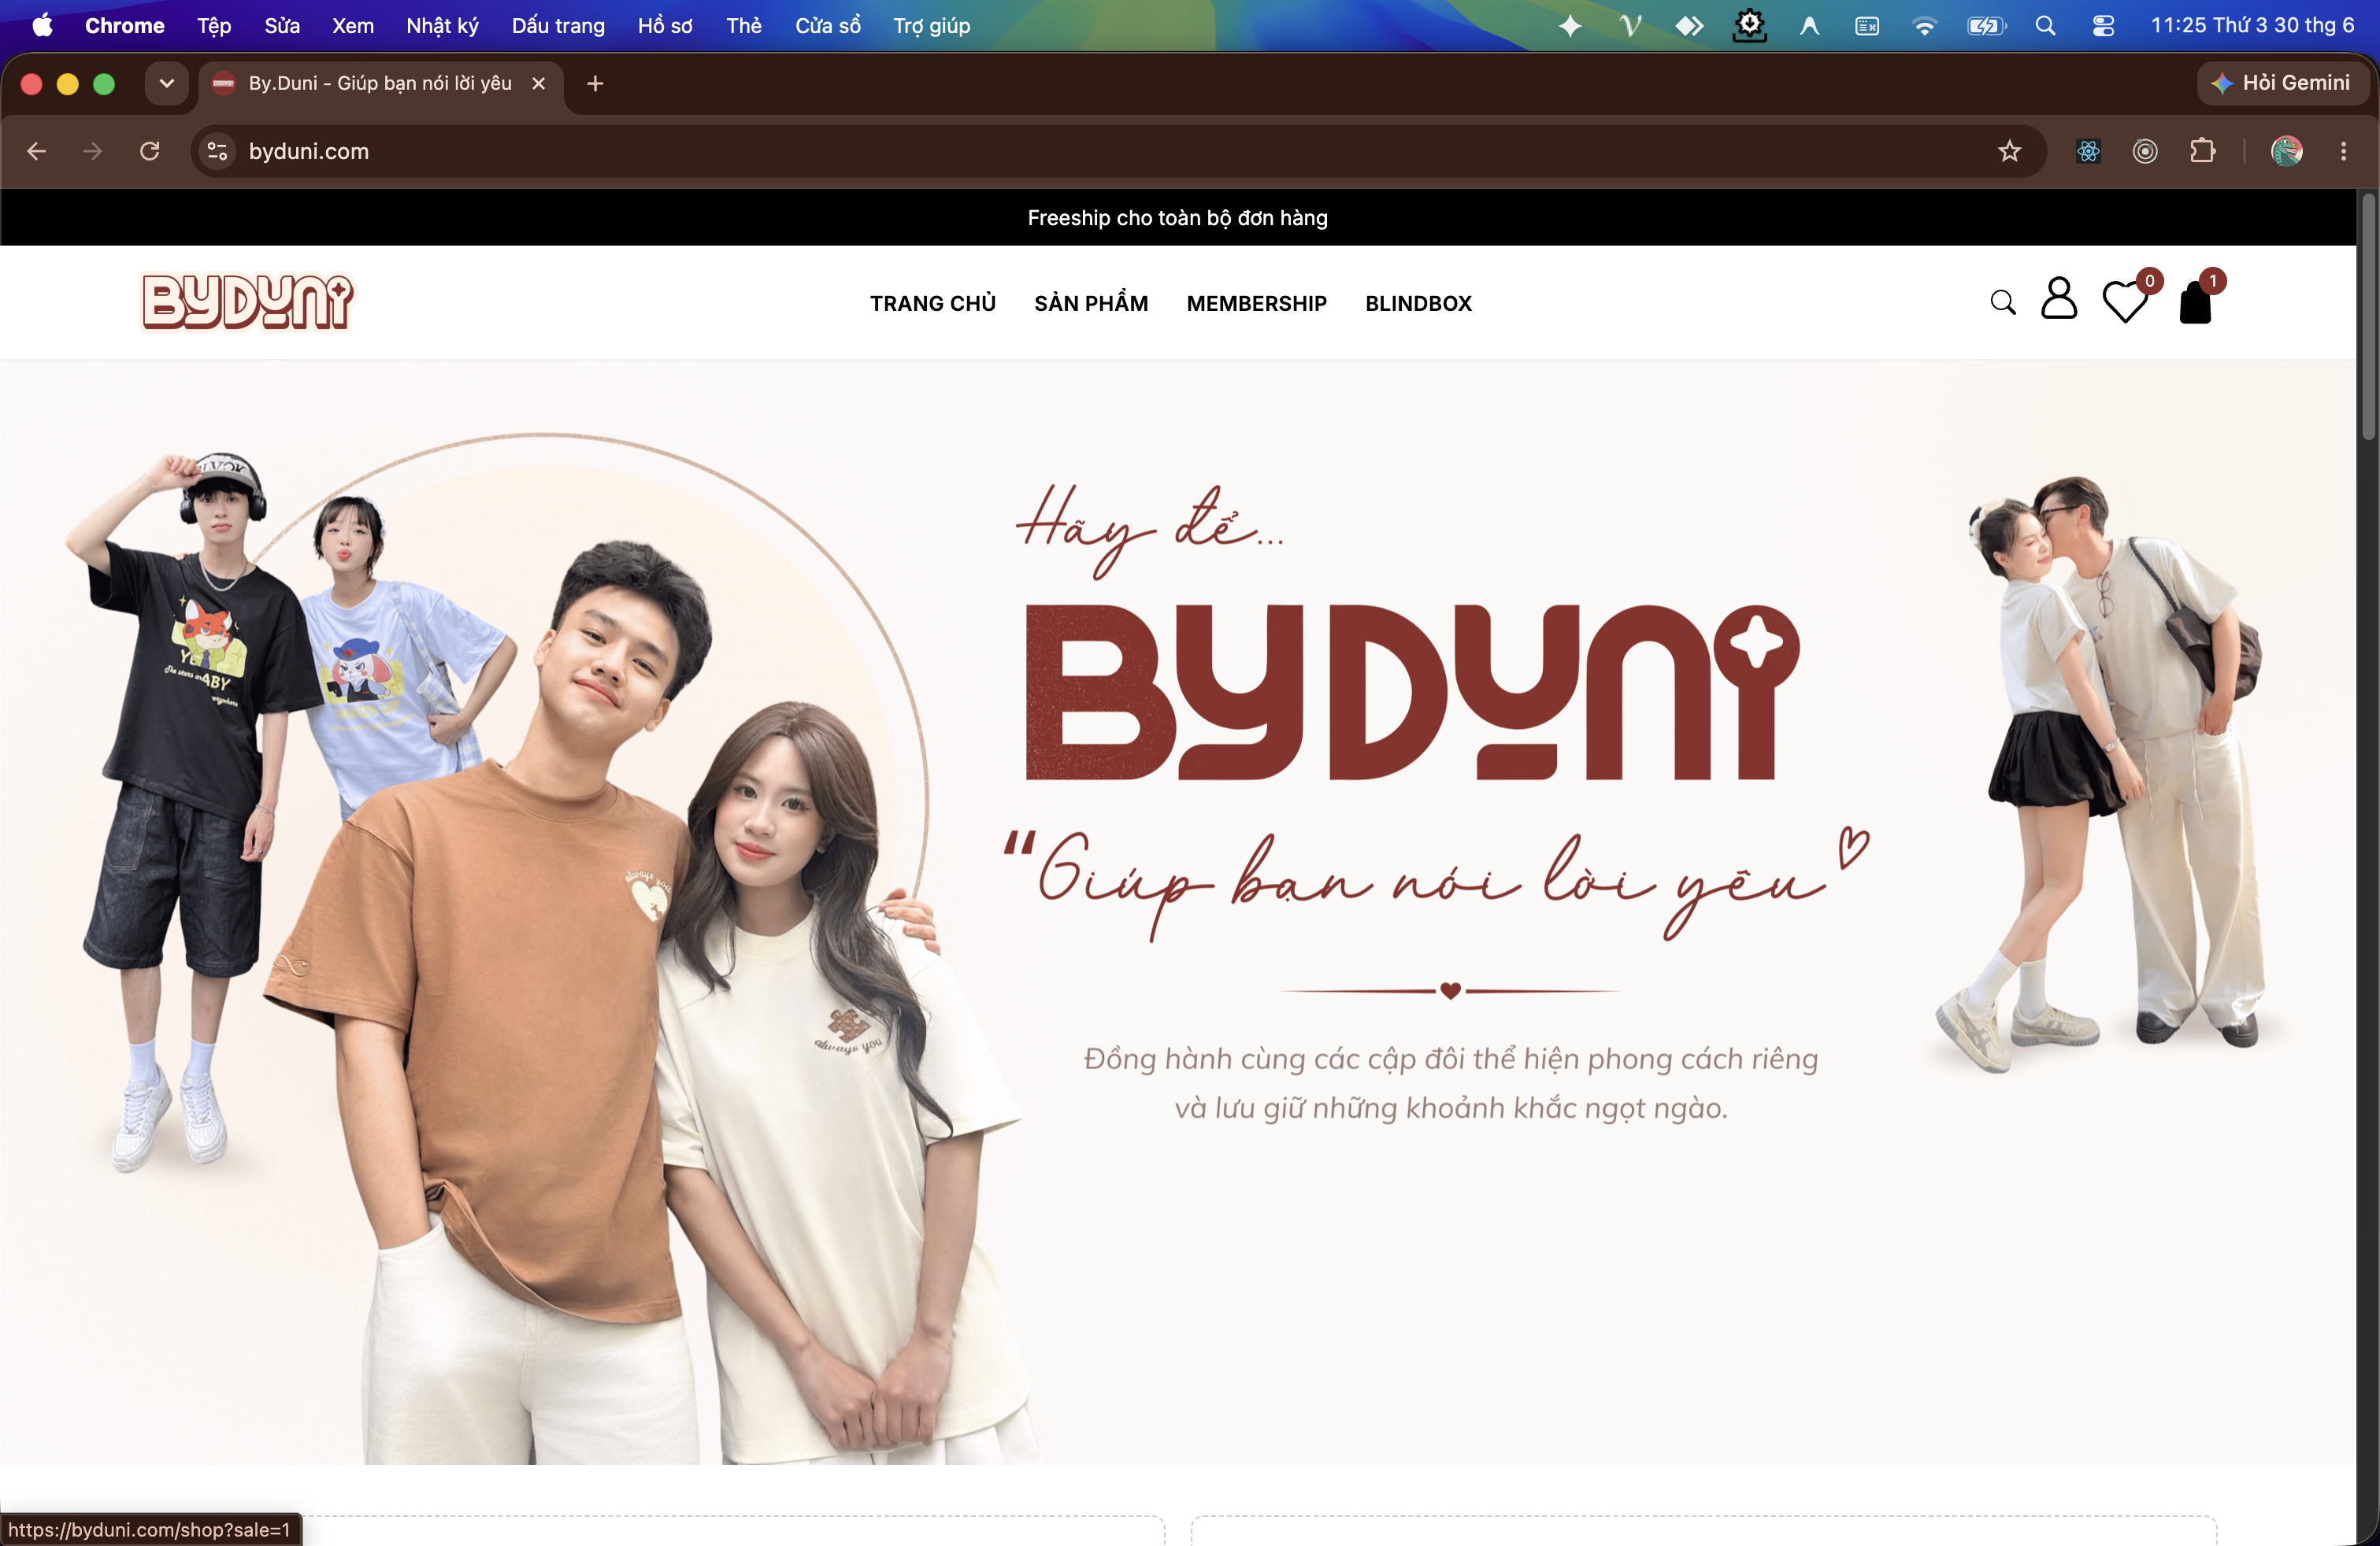Open the site search magnifier icon
The image size is (2380, 1546).
(x=2002, y=301)
